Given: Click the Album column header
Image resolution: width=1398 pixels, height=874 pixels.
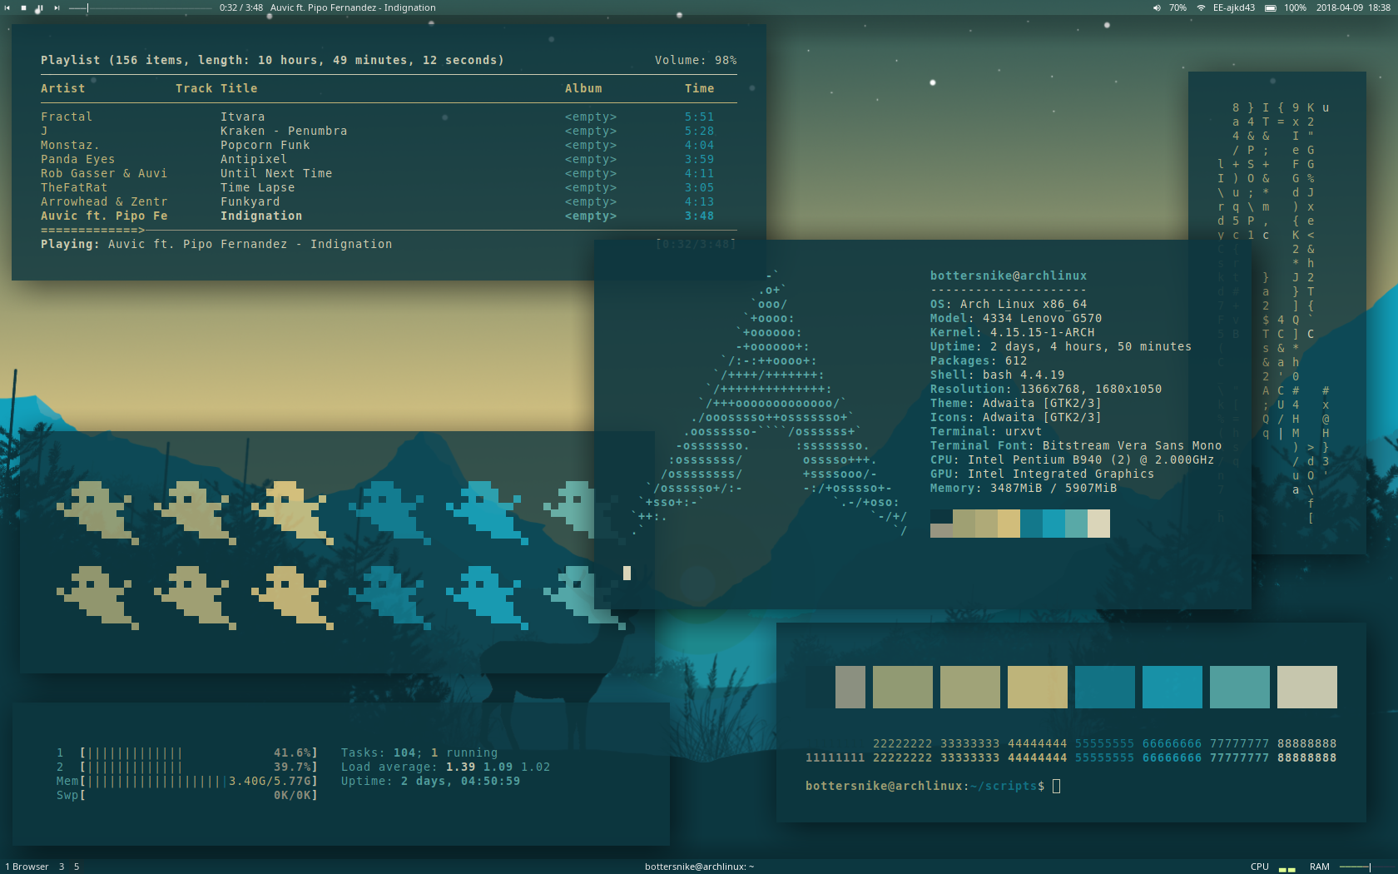Looking at the screenshot, I should point(583,88).
